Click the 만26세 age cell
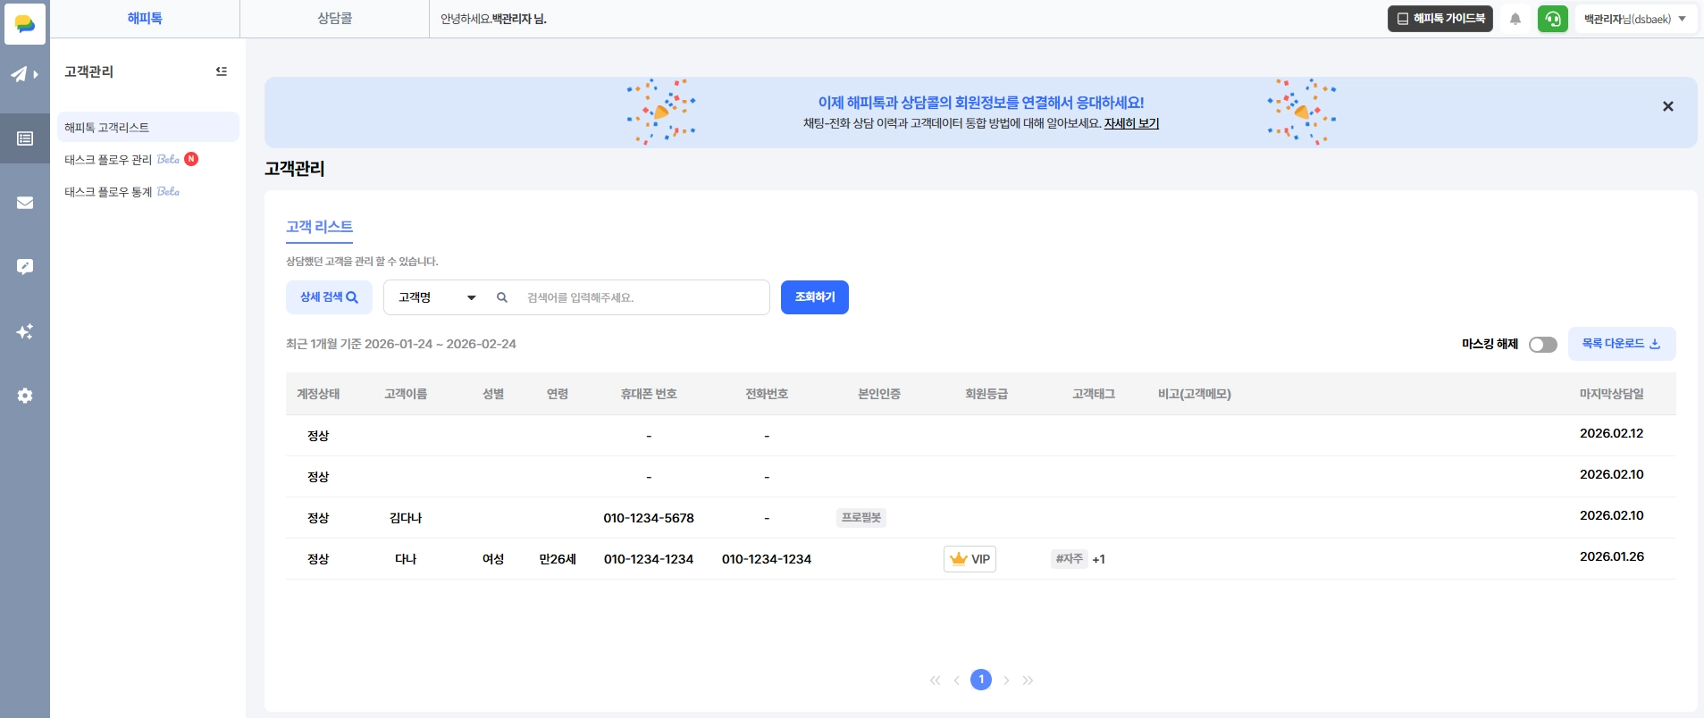 tap(558, 559)
